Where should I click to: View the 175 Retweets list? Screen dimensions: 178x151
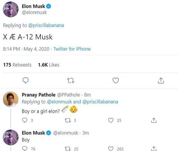coord(17,65)
